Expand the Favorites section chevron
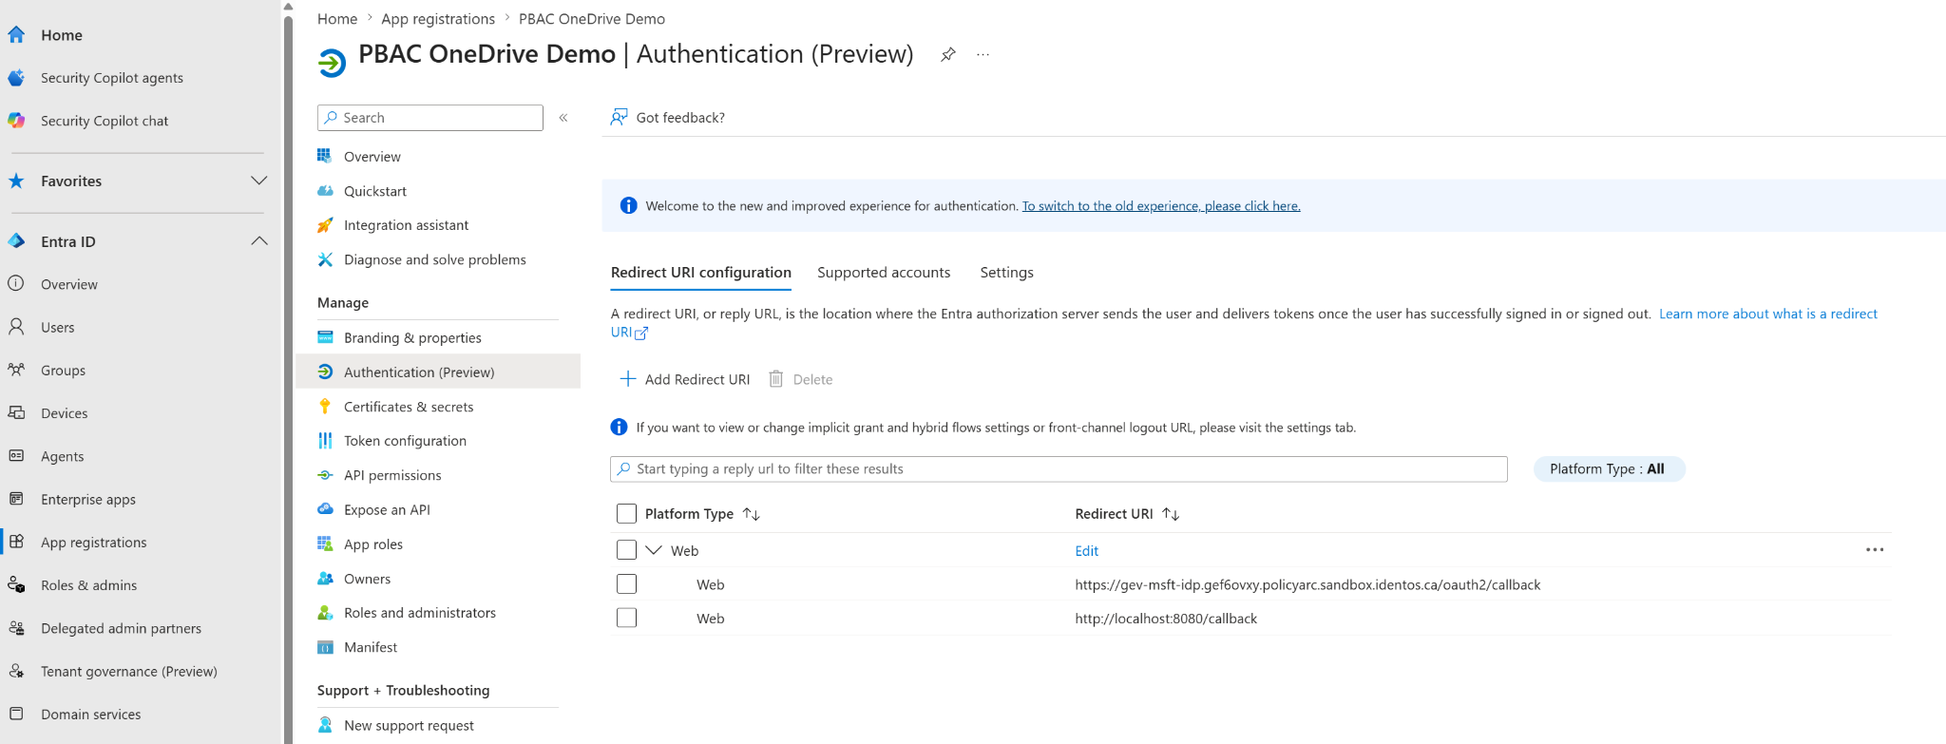The width and height of the screenshot is (1946, 744). (x=258, y=181)
